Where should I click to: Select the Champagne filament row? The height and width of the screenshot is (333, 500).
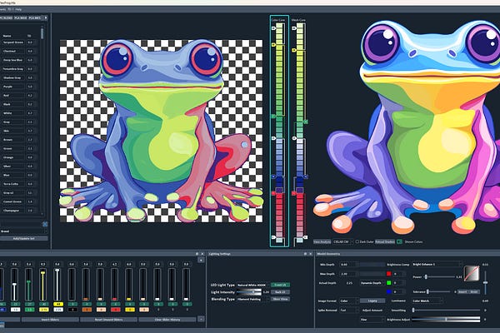19,211
